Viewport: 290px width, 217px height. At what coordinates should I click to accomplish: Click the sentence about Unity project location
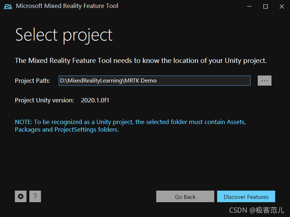coord(141,60)
